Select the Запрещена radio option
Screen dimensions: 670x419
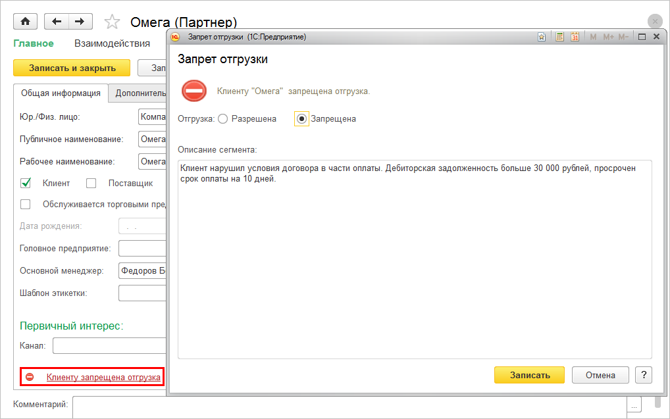pyautogui.click(x=302, y=119)
